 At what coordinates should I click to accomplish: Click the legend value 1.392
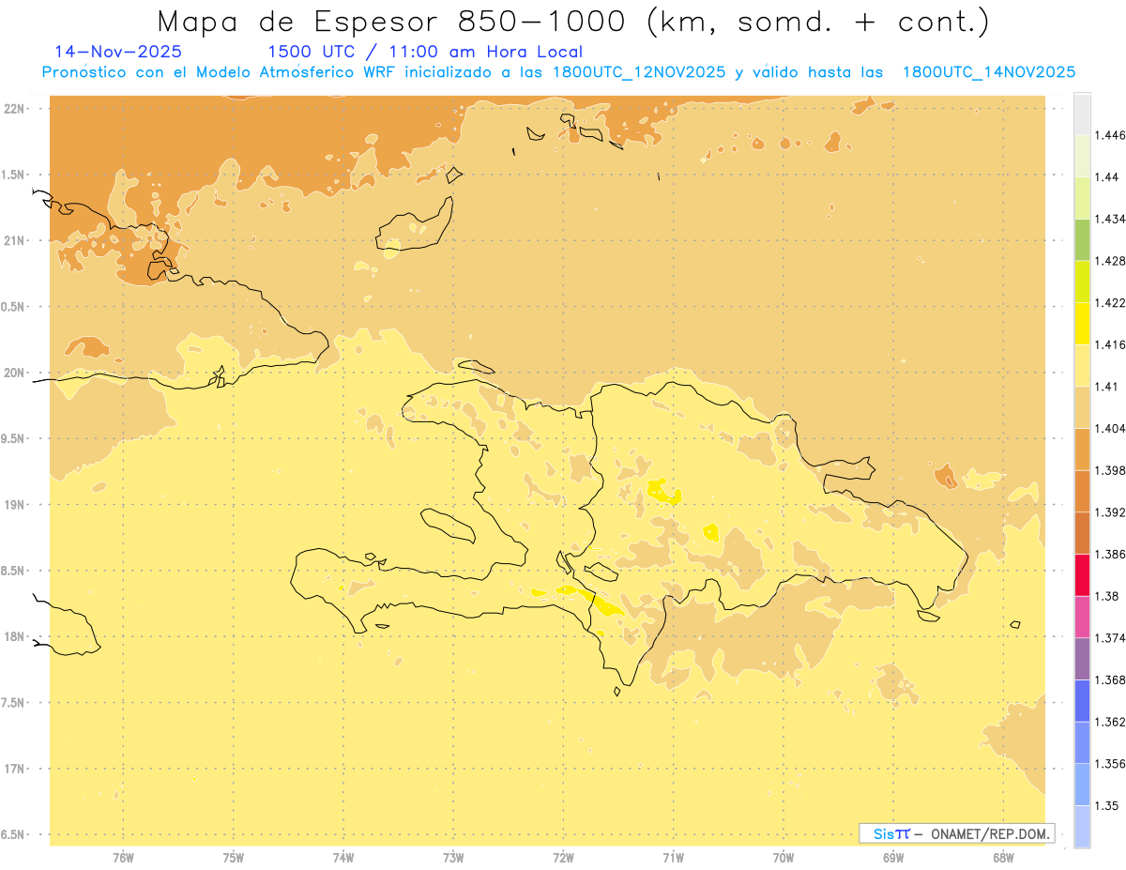[1110, 512]
